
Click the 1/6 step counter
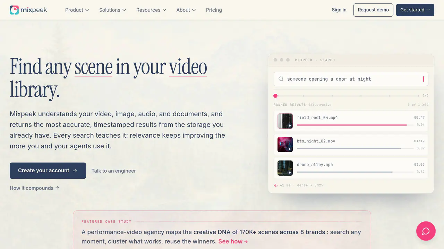pos(426,95)
